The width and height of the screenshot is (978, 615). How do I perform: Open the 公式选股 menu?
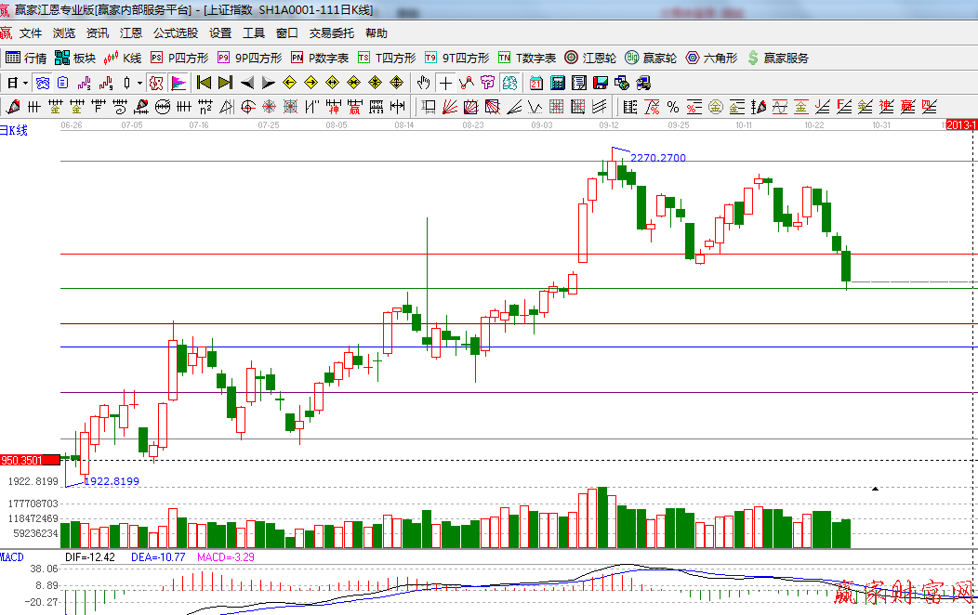point(176,33)
